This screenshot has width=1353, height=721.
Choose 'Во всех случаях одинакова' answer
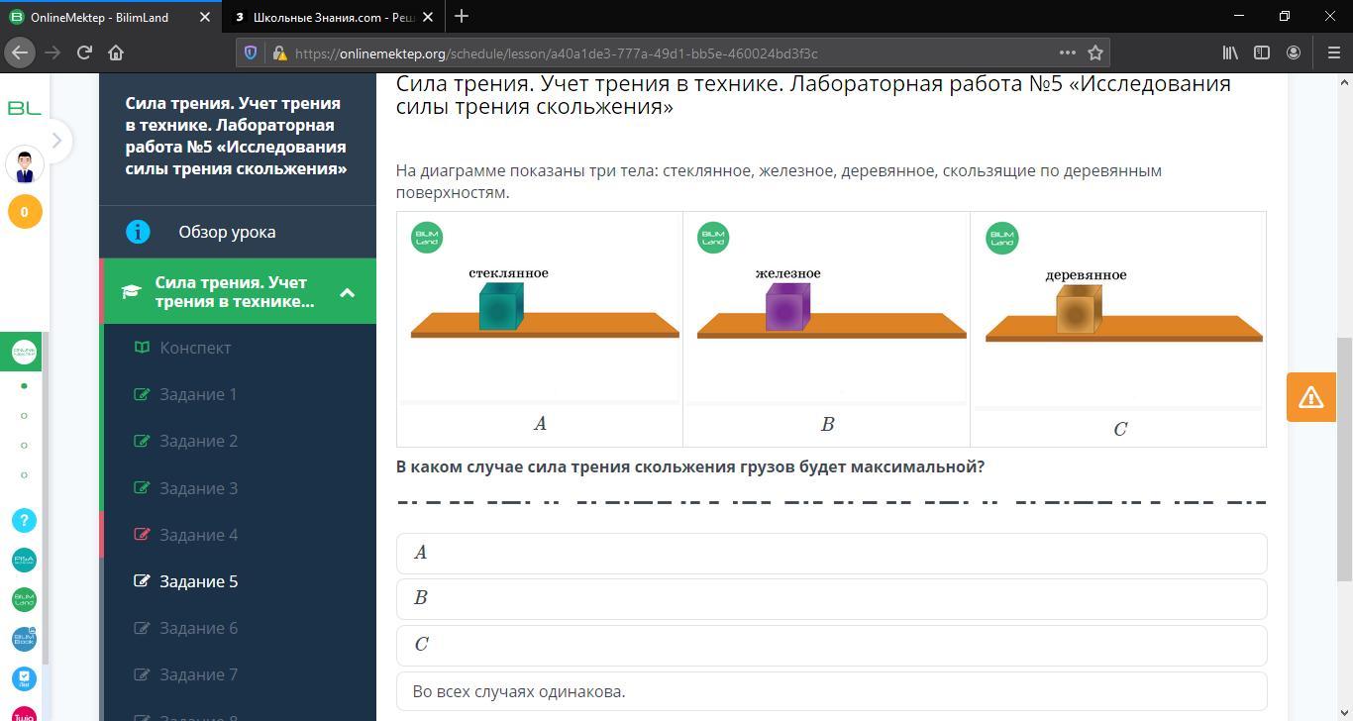pyautogui.click(x=831, y=691)
